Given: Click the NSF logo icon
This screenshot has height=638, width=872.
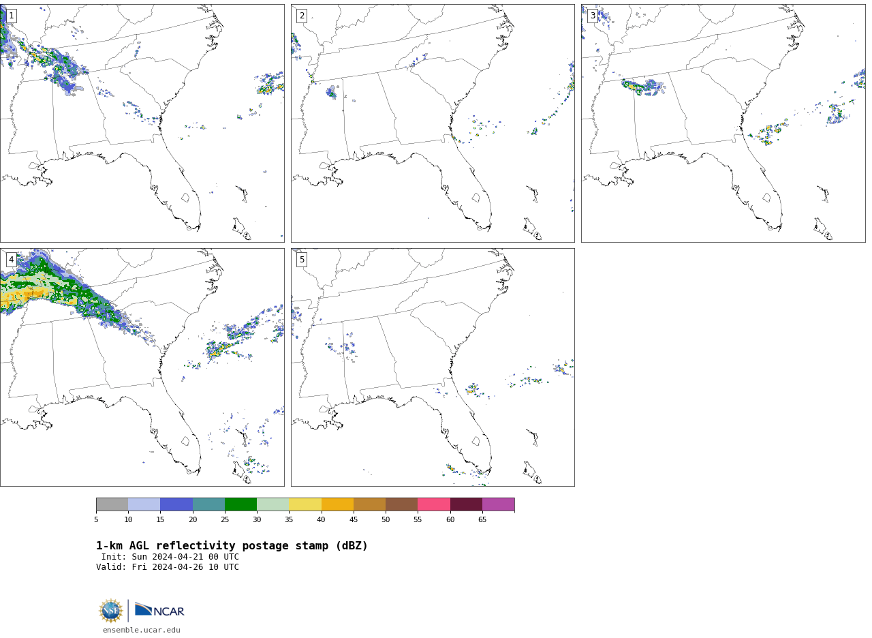Looking at the screenshot, I should tap(111, 611).
